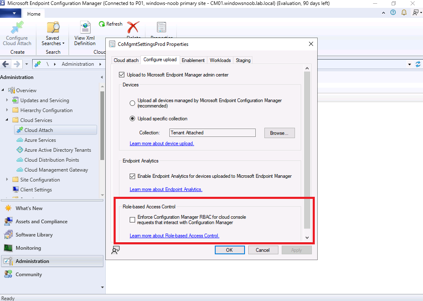Toggle Upload to Microsoft Endpoint Manager admin center
The height and width of the screenshot is (301, 423).
[x=122, y=75]
